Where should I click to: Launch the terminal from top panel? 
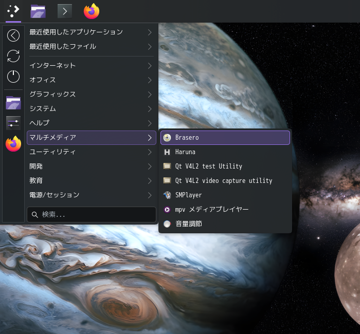click(65, 11)
